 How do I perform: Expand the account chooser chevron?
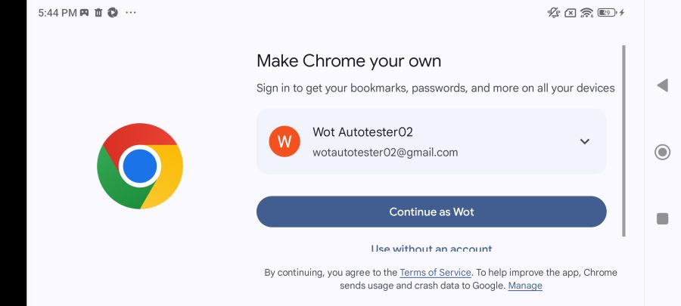[584, 141]
